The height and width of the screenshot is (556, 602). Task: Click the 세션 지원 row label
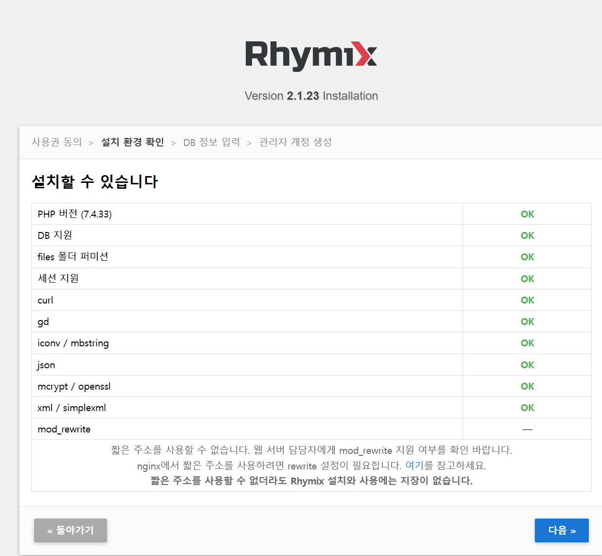tap(58, 278)
